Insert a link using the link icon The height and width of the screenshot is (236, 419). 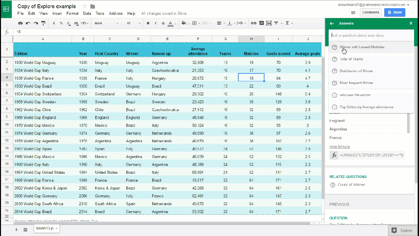tap(253, 23)
